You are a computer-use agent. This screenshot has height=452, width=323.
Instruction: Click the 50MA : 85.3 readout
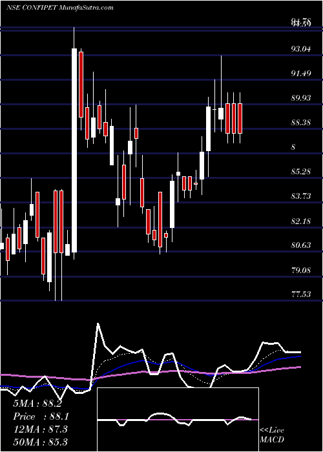coord(40,442)
